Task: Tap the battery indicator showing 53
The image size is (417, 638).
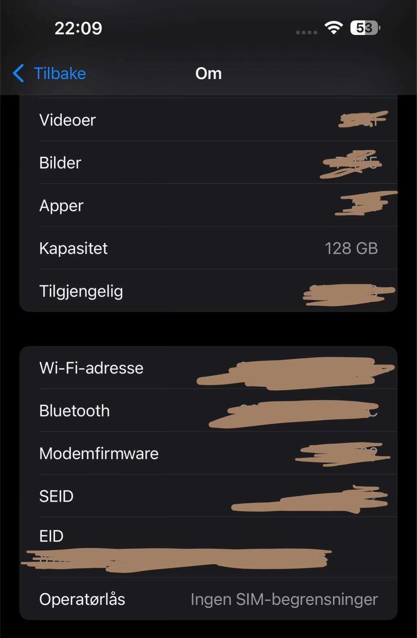Action: tap(365, 28)
